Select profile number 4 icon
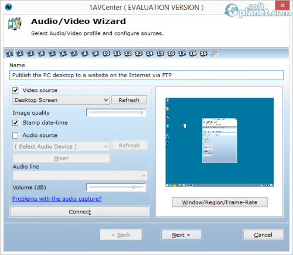Image resolution: width=293 pixels, height=255 pixels. pos(42,53)
